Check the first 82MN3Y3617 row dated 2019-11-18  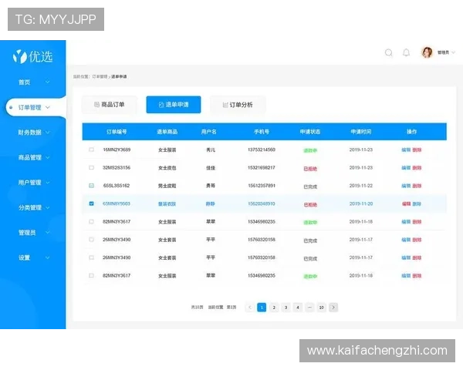(91, 221)
